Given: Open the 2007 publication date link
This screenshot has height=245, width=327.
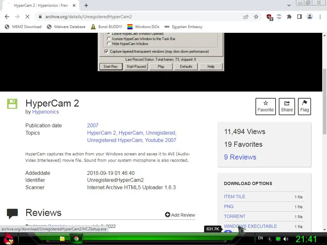Looking at the screenshot, I should (93, 125).
